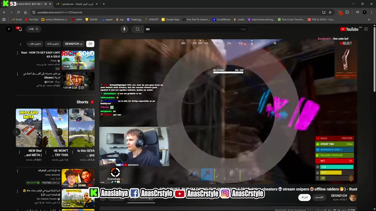The height and width of the screenshot is (211, 376).
Task: Open options menu for Rust EASY LOOT video
Action: click(17, 53)
